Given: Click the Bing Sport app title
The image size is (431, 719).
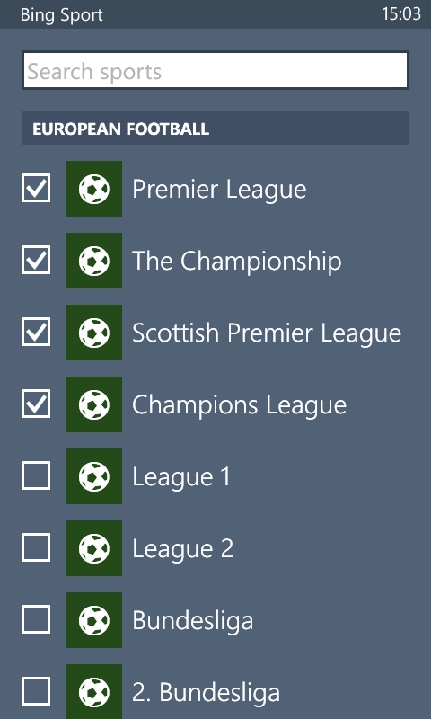Looking at the screenshot, I should [x=62, y=14].
